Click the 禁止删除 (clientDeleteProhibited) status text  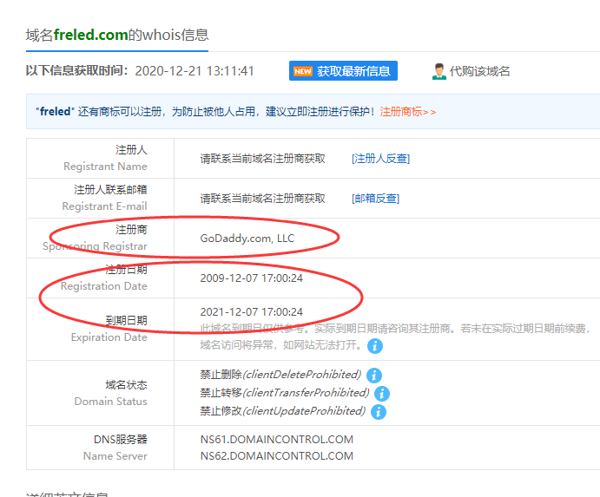(280, 375)
